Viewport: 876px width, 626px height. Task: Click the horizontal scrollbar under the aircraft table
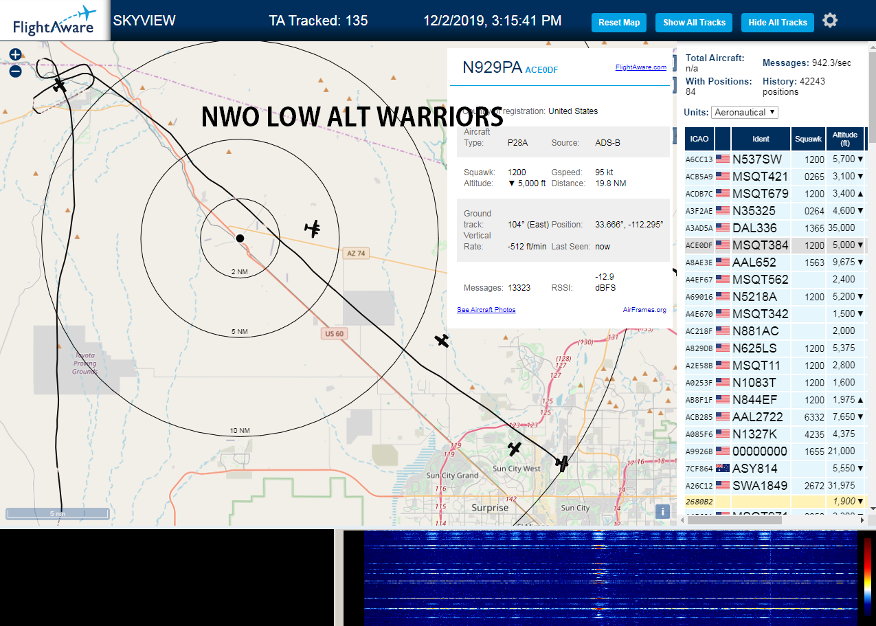tap(734, 520)
